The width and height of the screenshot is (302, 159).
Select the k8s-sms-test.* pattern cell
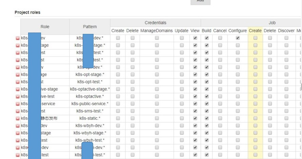point(90,111)
